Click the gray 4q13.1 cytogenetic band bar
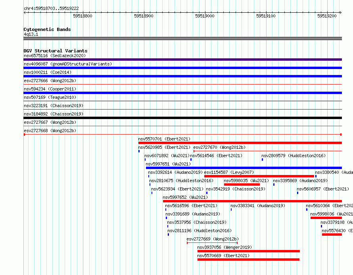 pyautogui.click(x=182, y=38)
